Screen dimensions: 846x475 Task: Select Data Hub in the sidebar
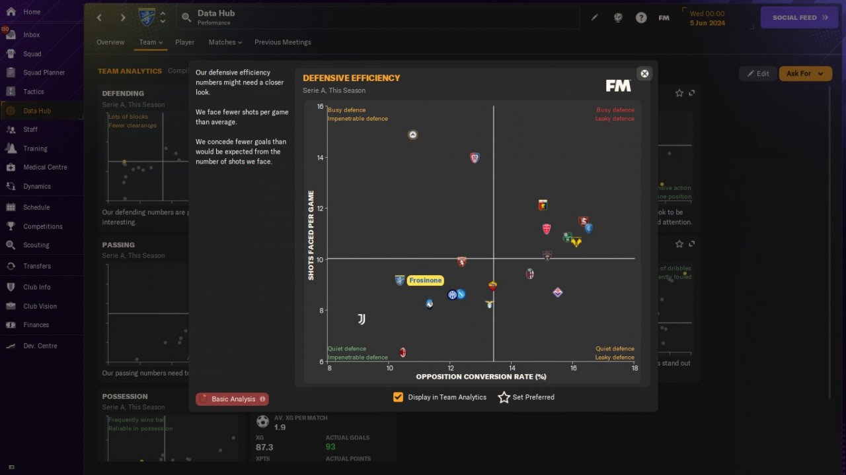click(41, 111)
